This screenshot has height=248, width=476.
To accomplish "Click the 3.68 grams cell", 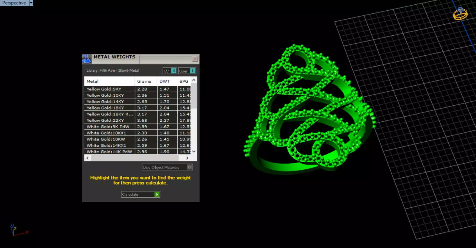I will tap(146, 120).
